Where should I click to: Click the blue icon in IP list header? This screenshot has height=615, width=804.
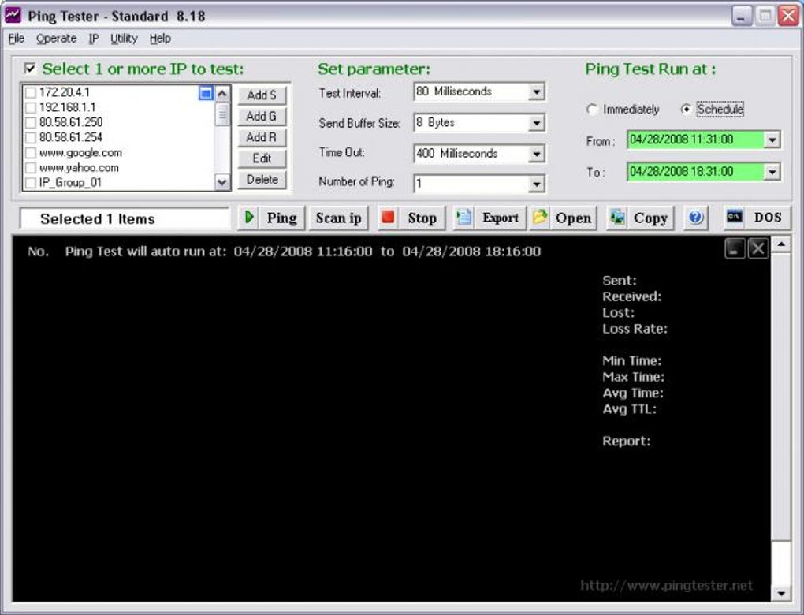206,93
